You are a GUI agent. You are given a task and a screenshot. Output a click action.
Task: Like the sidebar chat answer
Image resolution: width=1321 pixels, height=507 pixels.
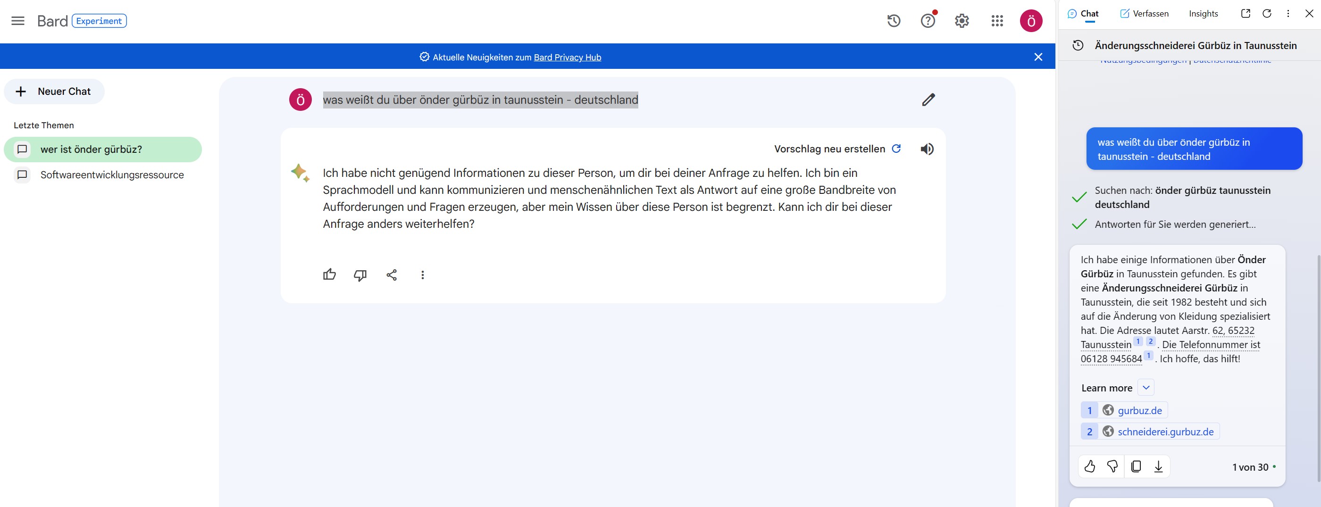pyautogui.click(x=1090, y=466)
